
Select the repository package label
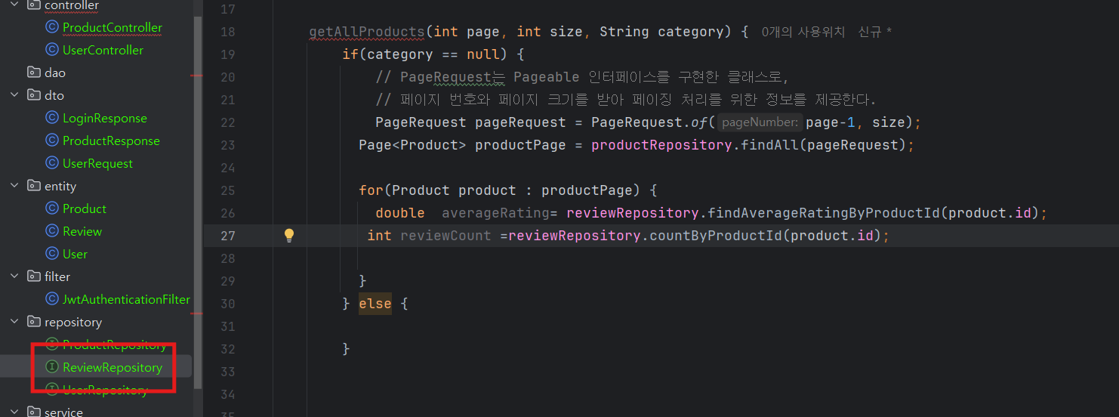(x=73, y=322)
